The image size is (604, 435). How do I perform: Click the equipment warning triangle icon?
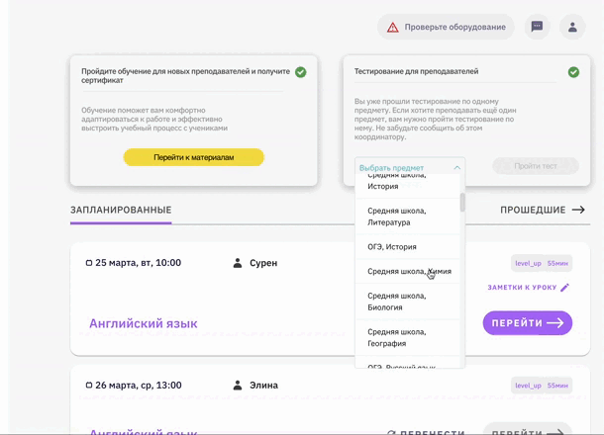coord(393,28)
